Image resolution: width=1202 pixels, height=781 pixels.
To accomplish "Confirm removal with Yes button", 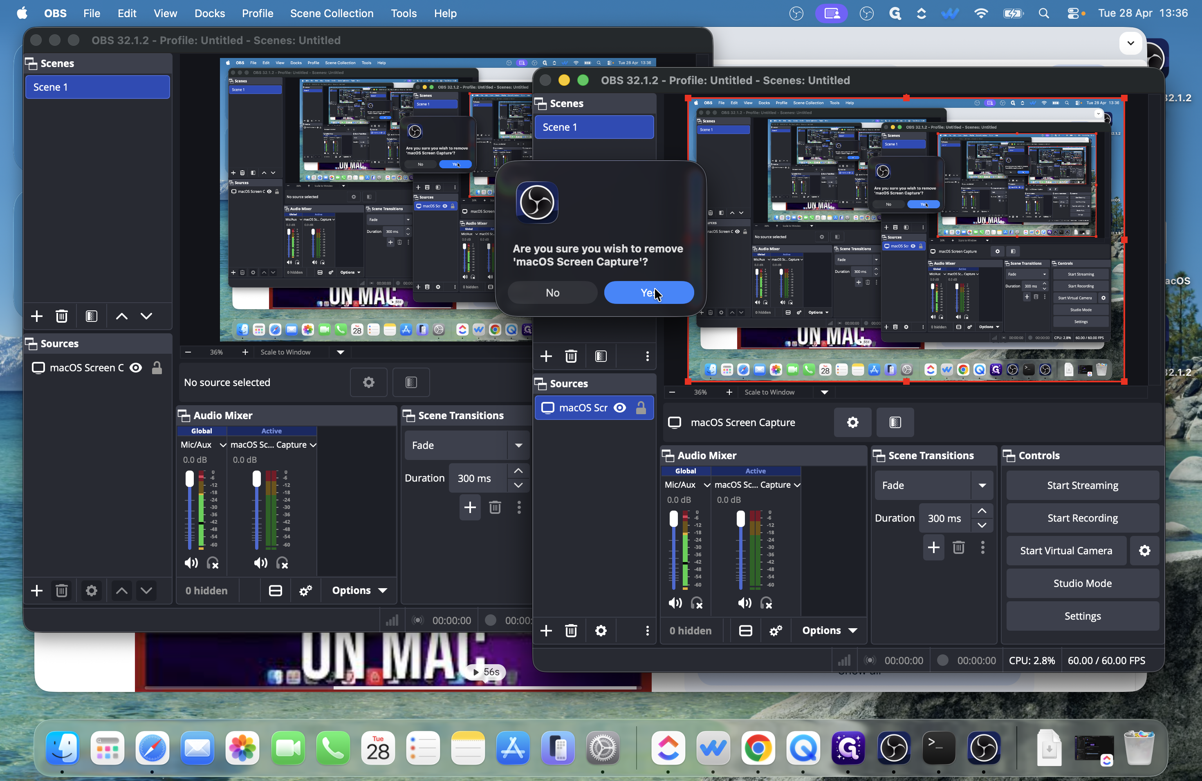I will pos(648,292).
